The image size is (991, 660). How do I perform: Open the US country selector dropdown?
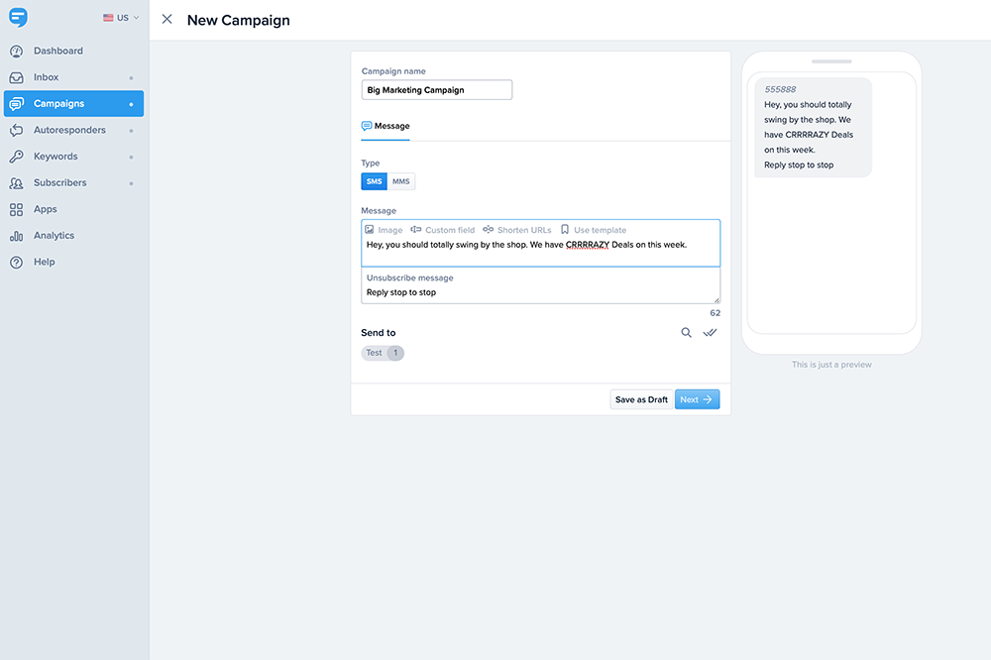click(121, 18)
